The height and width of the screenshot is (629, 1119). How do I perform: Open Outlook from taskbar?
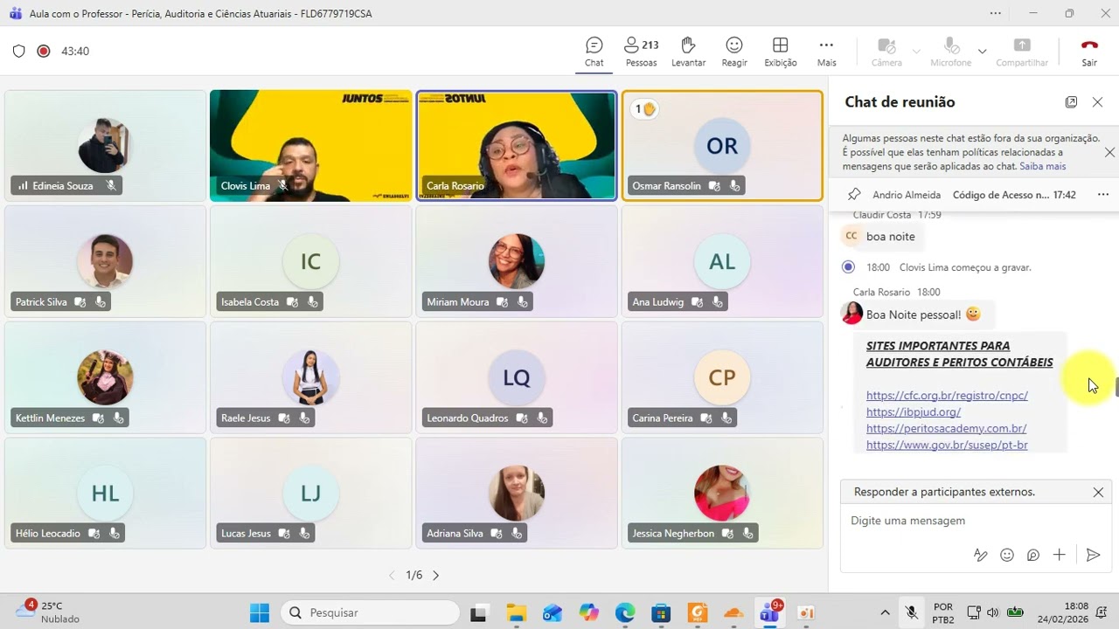[x=553, y=612]
